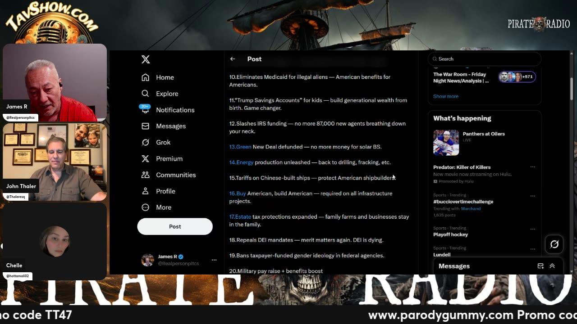Click the Profile person icon
The image size is (577, 324).
(x=145, y=191)
